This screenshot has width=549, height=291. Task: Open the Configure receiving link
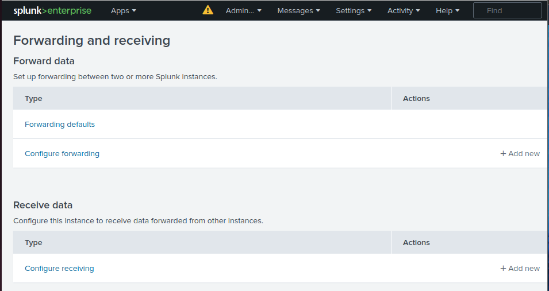coord(59,268)
